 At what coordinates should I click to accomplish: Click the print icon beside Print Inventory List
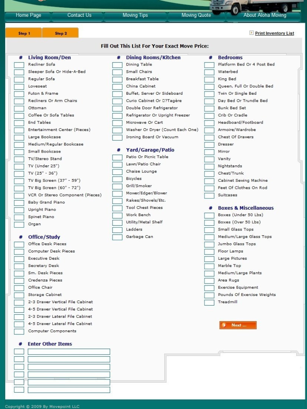click(x=252, y=33)
